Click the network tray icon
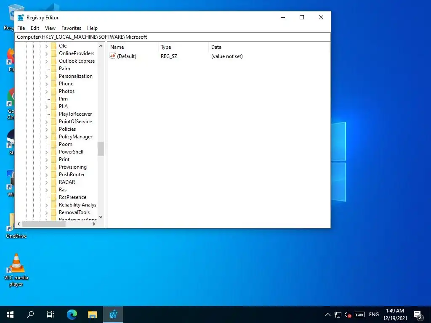The height and width of the screenshot is (323, 431). click(338, 315)
